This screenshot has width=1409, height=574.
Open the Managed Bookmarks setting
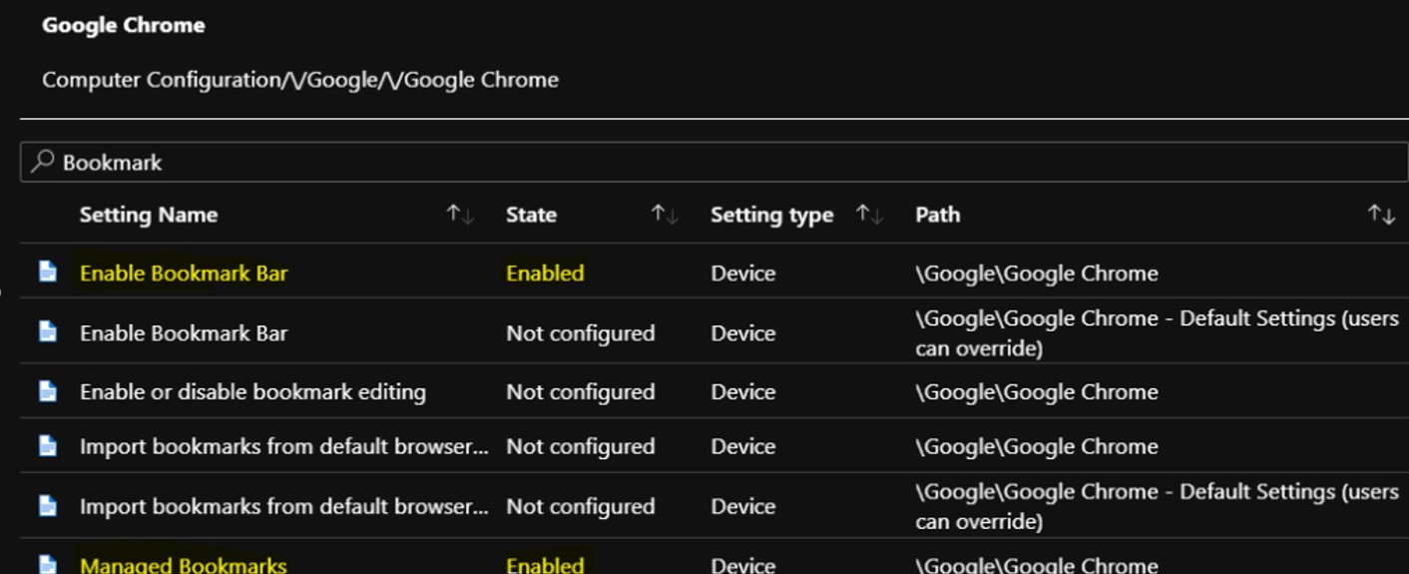(x=184, y=565)
